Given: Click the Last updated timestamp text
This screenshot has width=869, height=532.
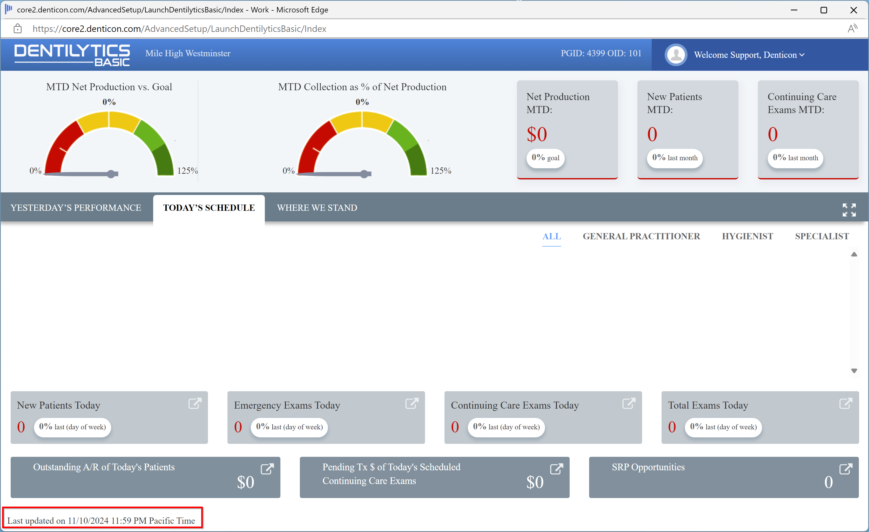Looking at the screenshot, I should [x=101, y=520].
